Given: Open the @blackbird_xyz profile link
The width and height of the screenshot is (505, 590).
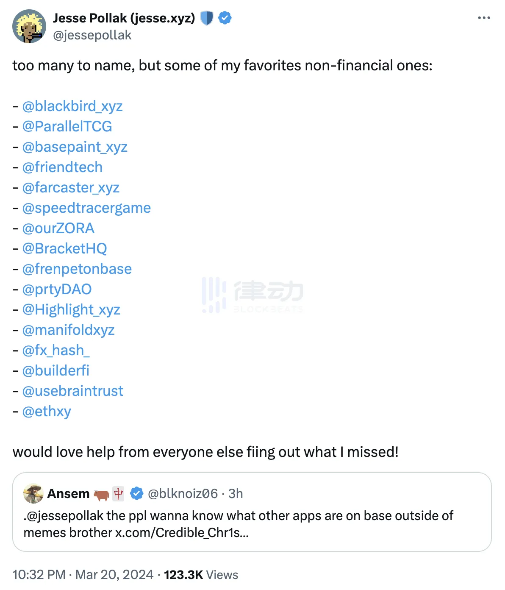Looking at the screenshot, I should (x=73, y=106).
